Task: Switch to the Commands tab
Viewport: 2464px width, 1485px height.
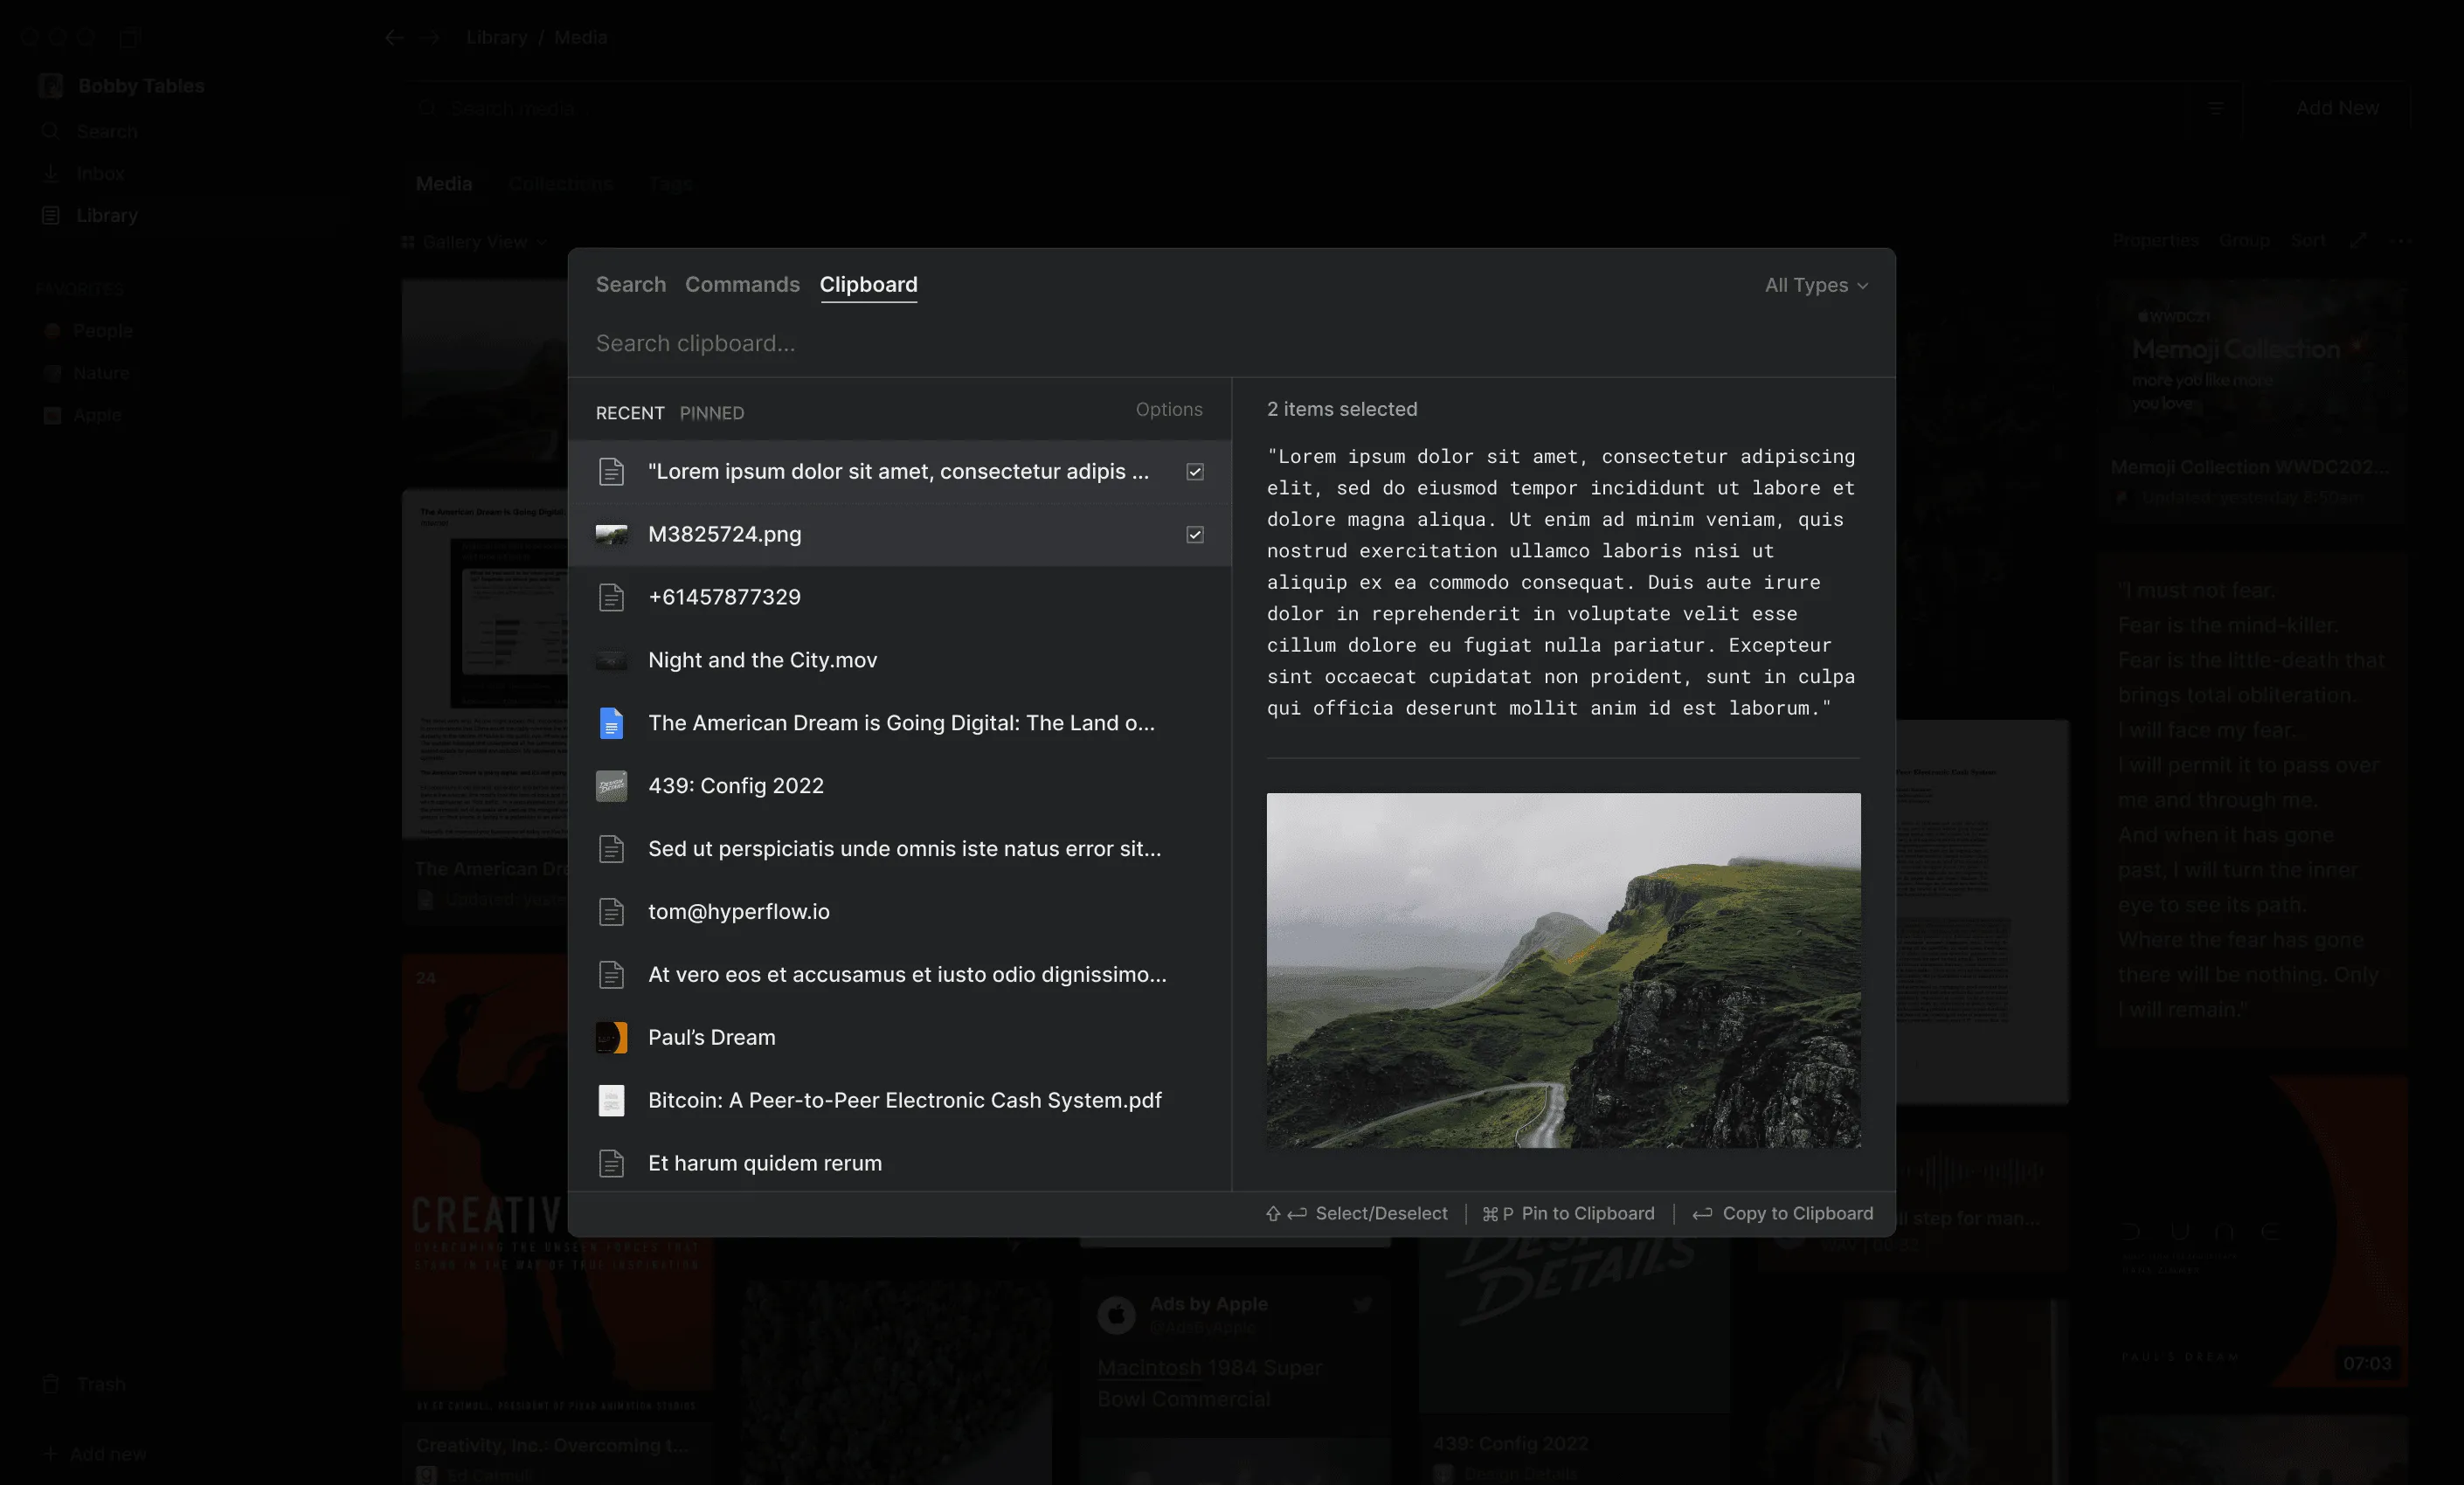Action: click(742, 285)
